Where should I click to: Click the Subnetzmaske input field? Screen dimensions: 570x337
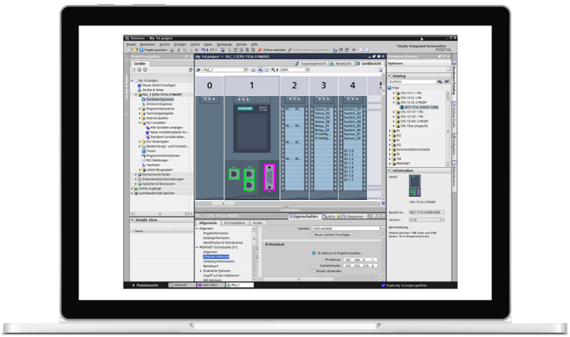pyautogui.click(x=361, y=266)
